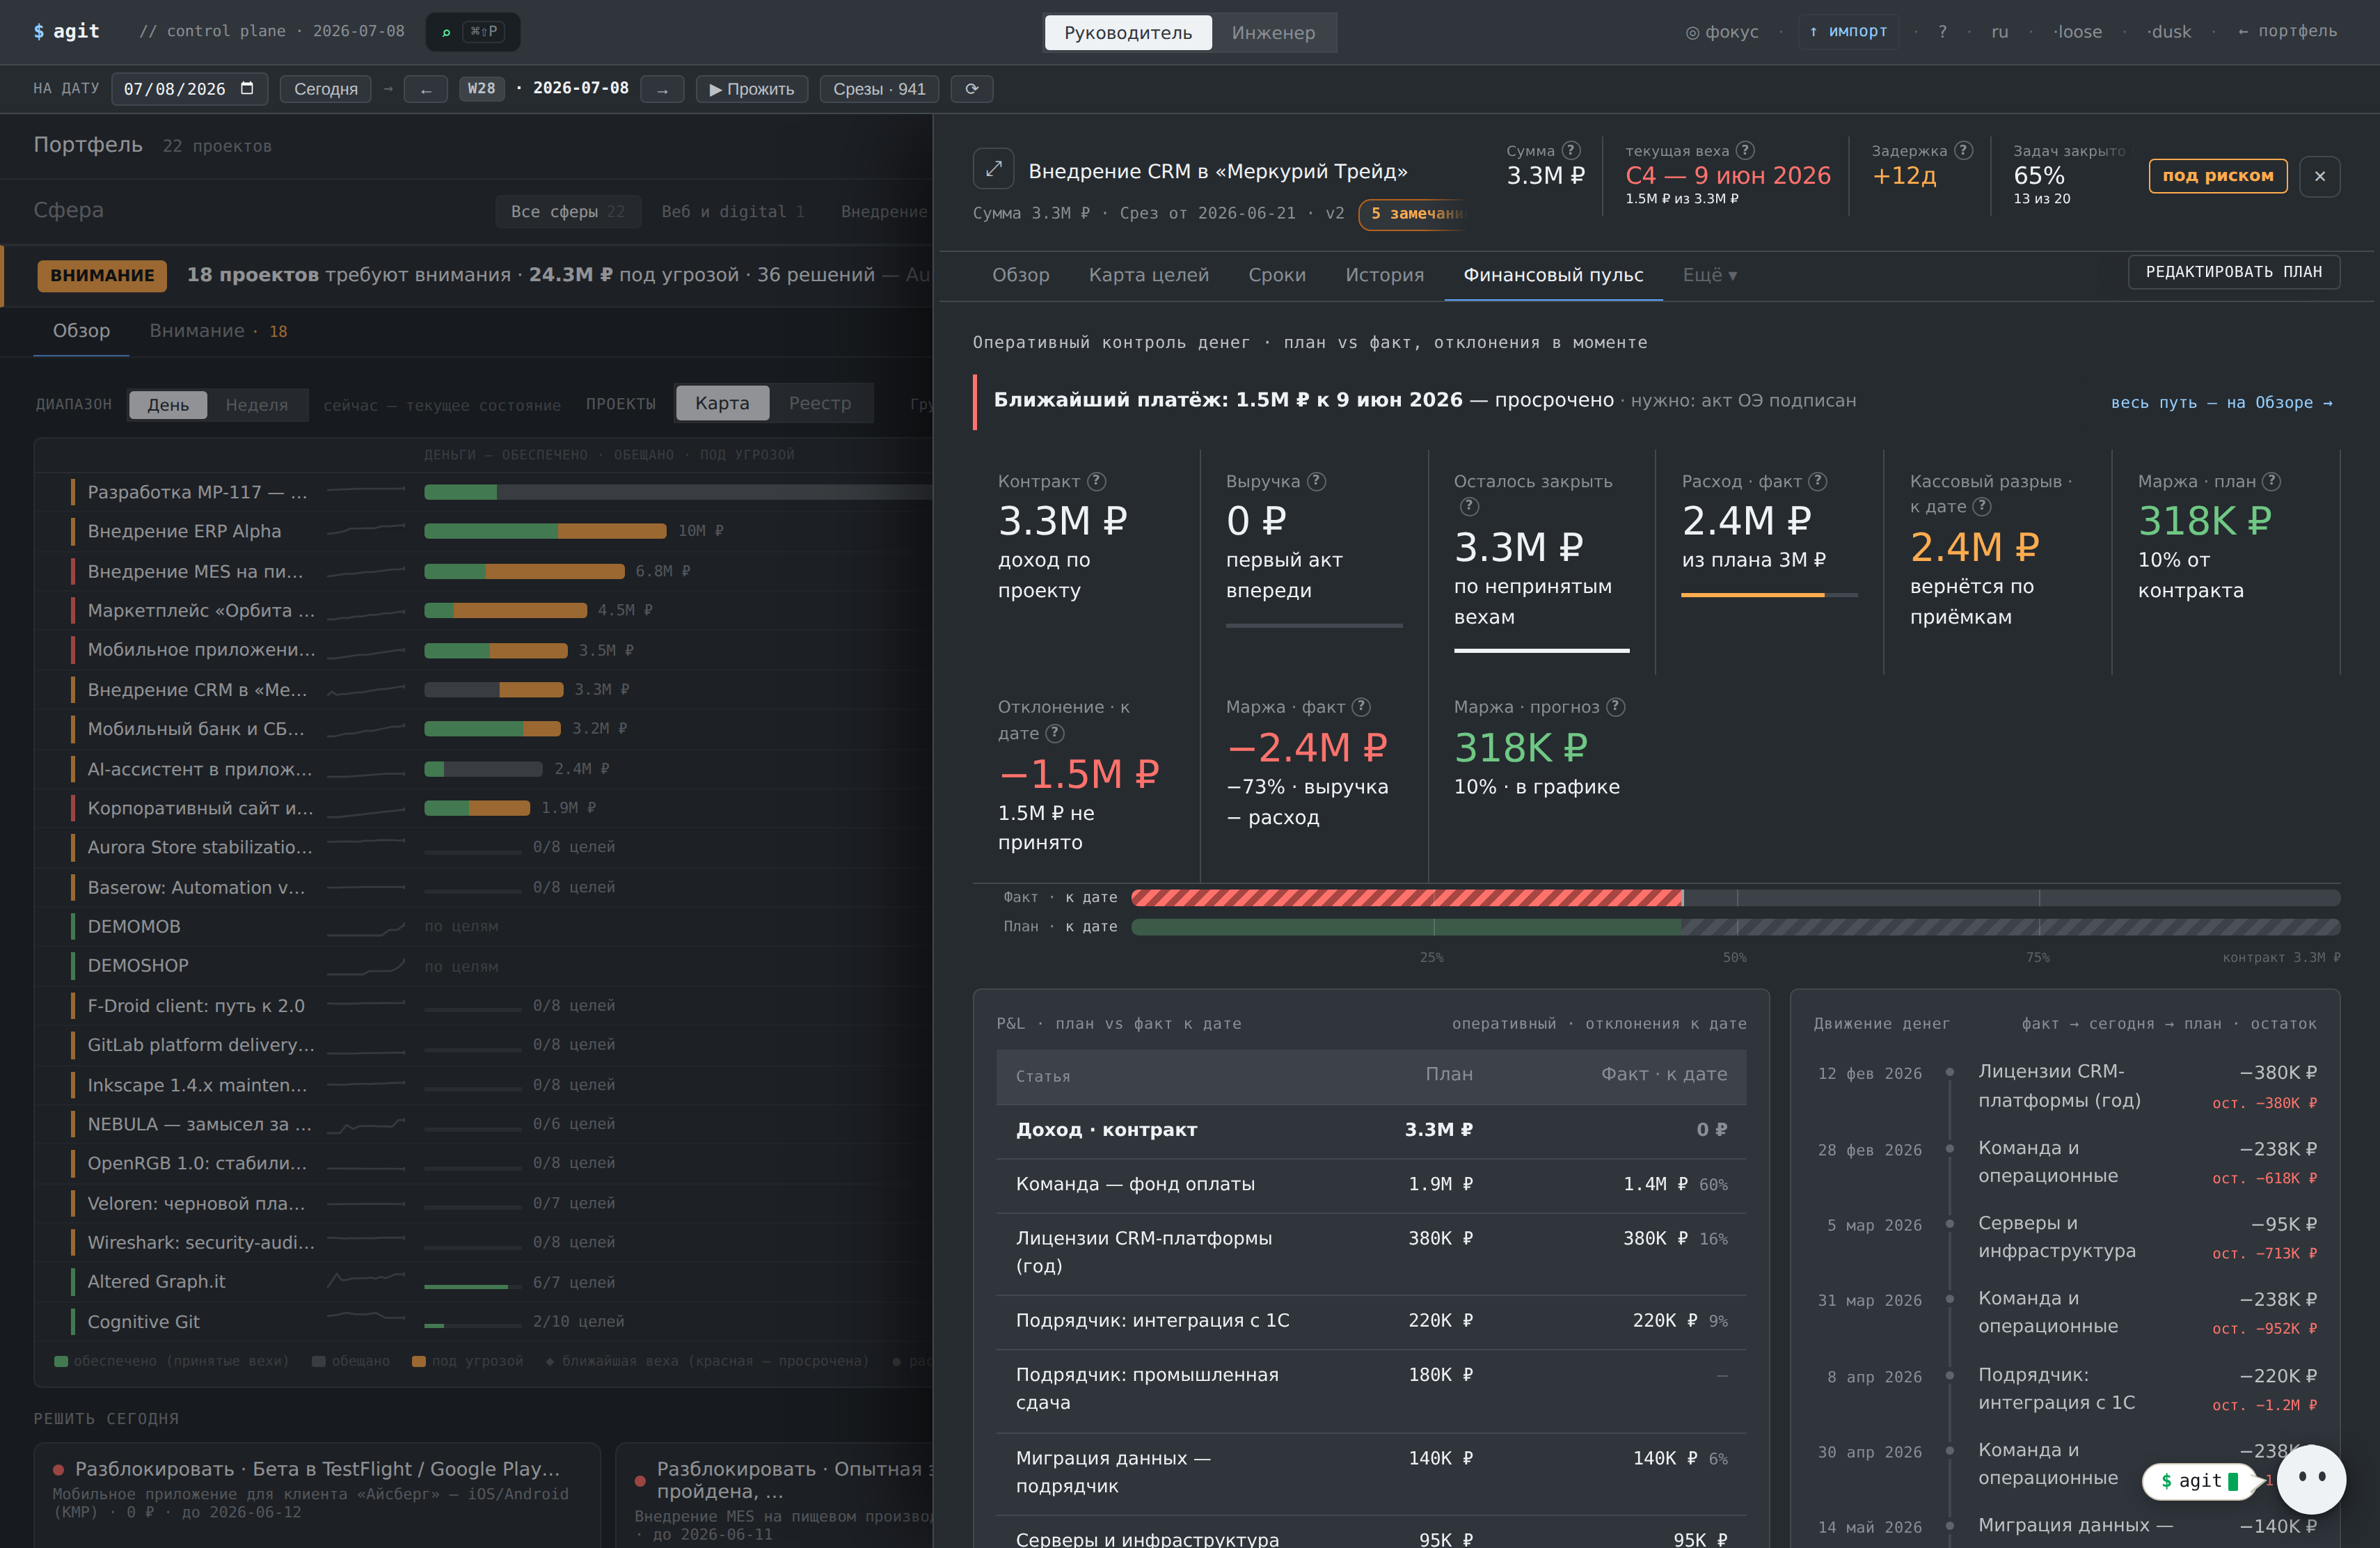Screen dimensions: 2380x1548
Task: Toggle the loose density setting
Action: (2077, 32)
